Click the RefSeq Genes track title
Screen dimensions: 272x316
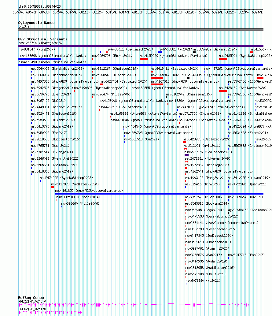(x=31, y=298)
